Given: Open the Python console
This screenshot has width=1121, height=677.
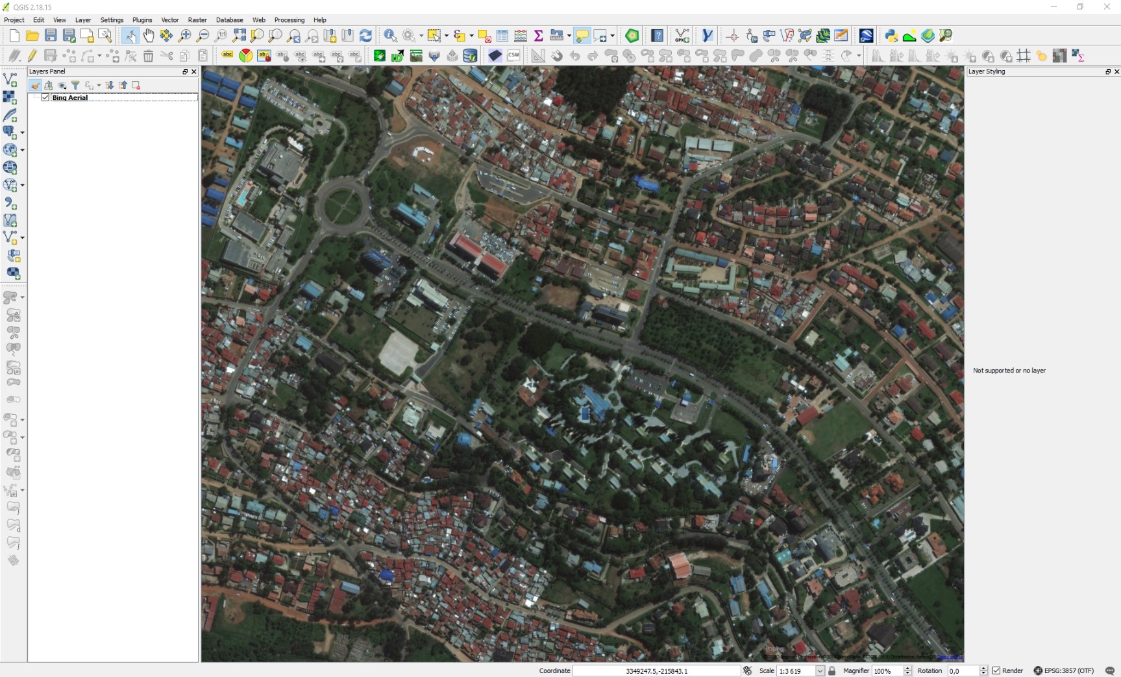Looking at the screenshot, I should pyautogui.click(x=891, y=36).
